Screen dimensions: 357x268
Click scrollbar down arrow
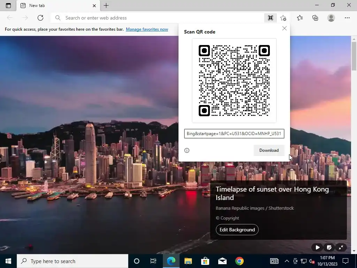pyautogui.click(x=354, y=251)
